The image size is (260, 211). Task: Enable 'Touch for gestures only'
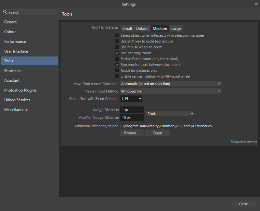[117, 70]
